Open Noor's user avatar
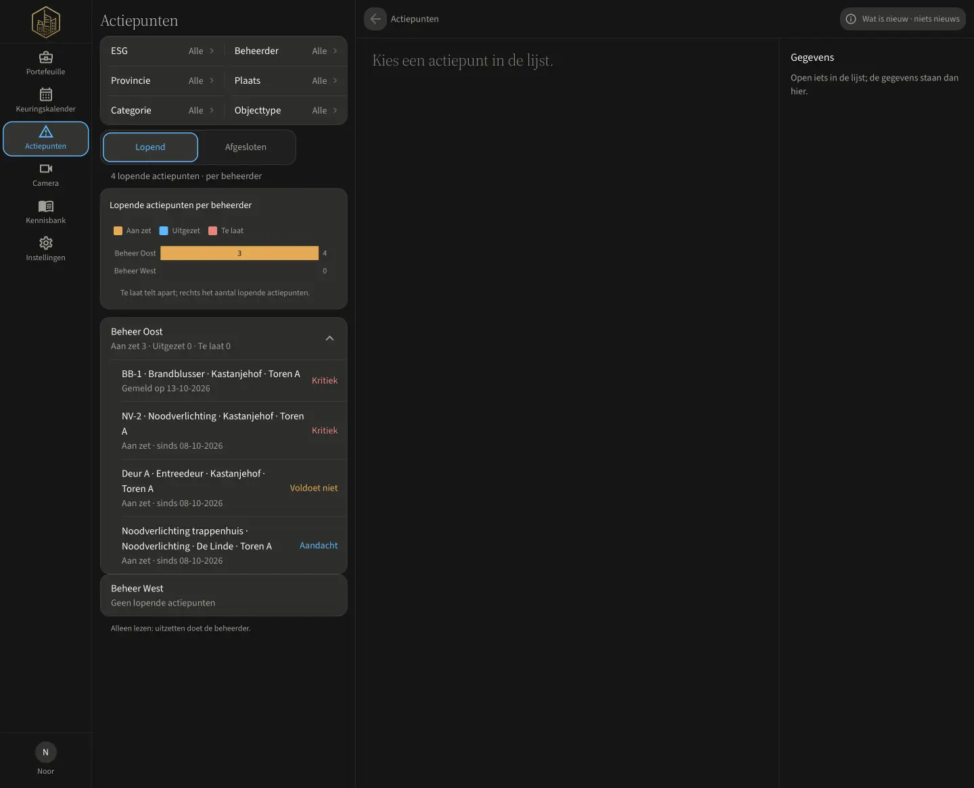 point(46,752)
